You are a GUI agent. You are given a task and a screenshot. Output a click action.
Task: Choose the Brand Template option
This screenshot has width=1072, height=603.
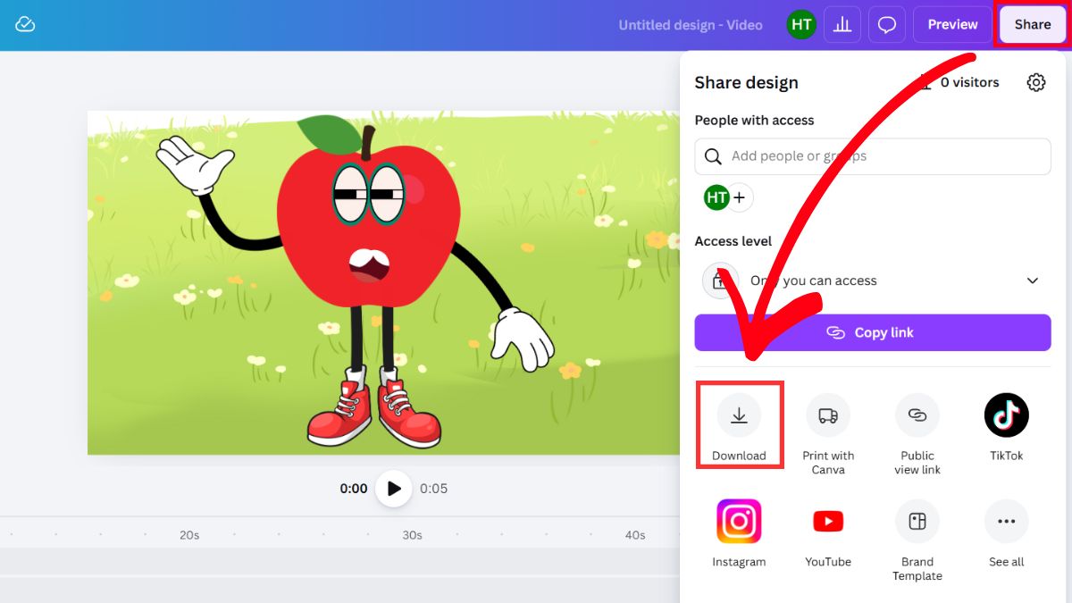pos(917,522)
